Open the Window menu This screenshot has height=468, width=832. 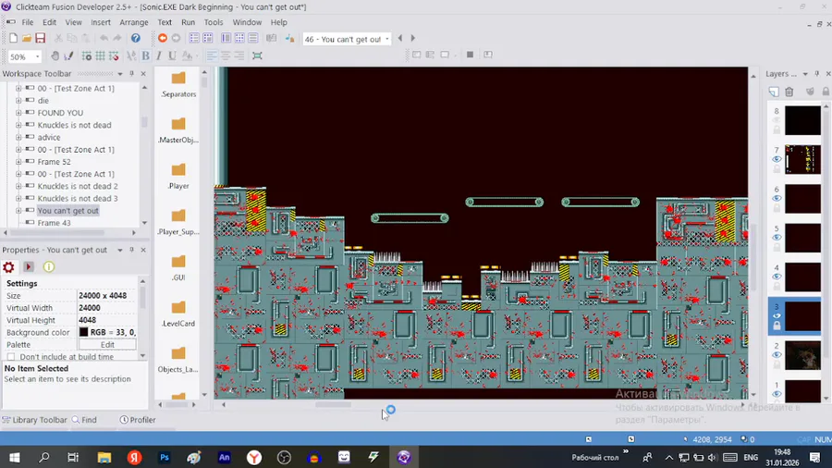247,22
